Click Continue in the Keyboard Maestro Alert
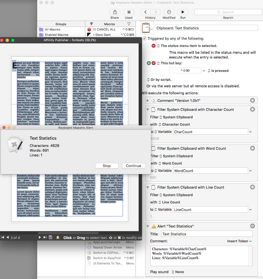Image resolution: width=263 pixels, height=279 pixels. tap(133, 166)
